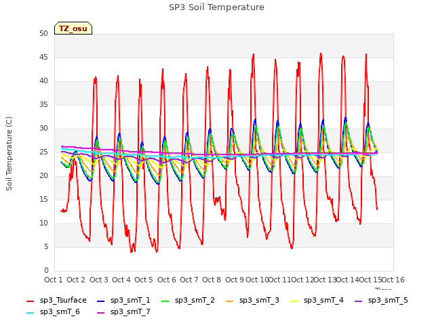Click the yellow sp3_smT_4 legend swatch
The height and width of the screenshot is (325, 434).
click(294, 301)
